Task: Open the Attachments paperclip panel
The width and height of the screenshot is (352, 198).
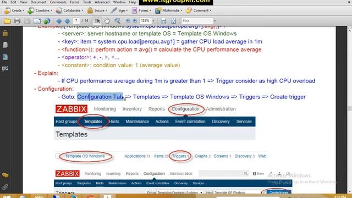Action: [5, 186]
